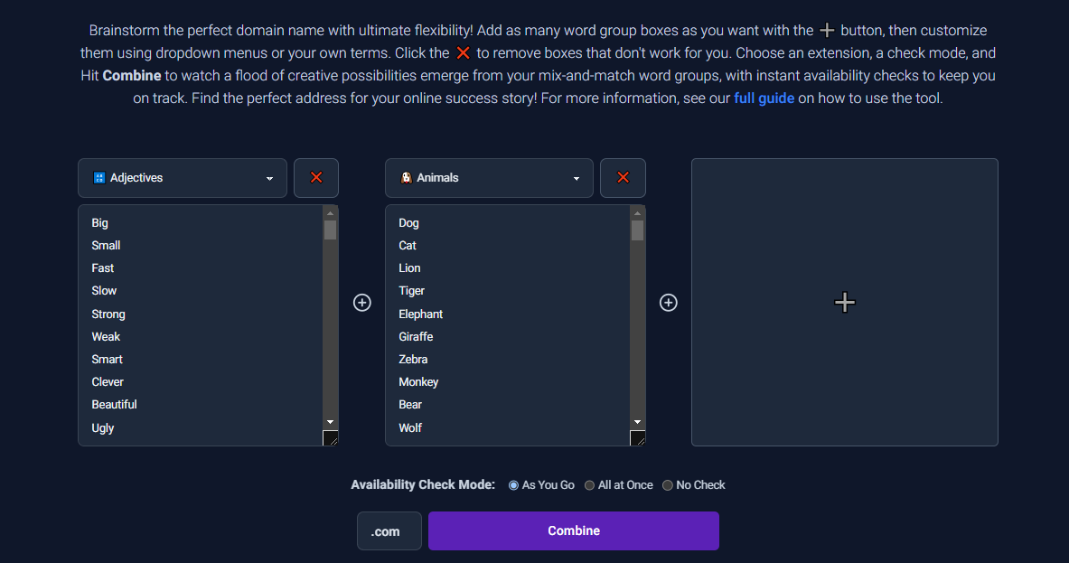Click the Adjectives list scrollbar thumb
Viewport: 1069px width, 563px height.
click(330, 230)
